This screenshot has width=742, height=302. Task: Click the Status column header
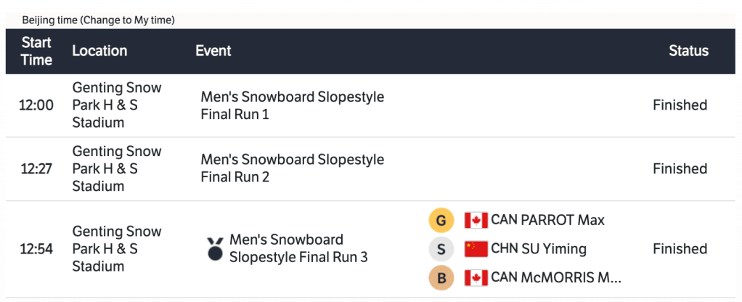pyautogui.click(x=688, y=51)
